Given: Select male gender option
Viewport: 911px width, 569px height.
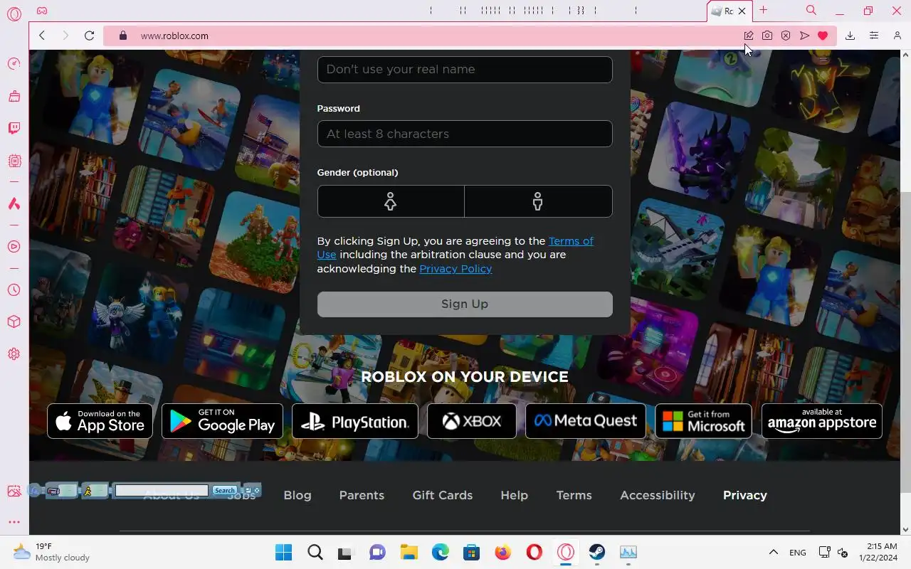Looking at the screenshot, I should (x=538, y=201).
